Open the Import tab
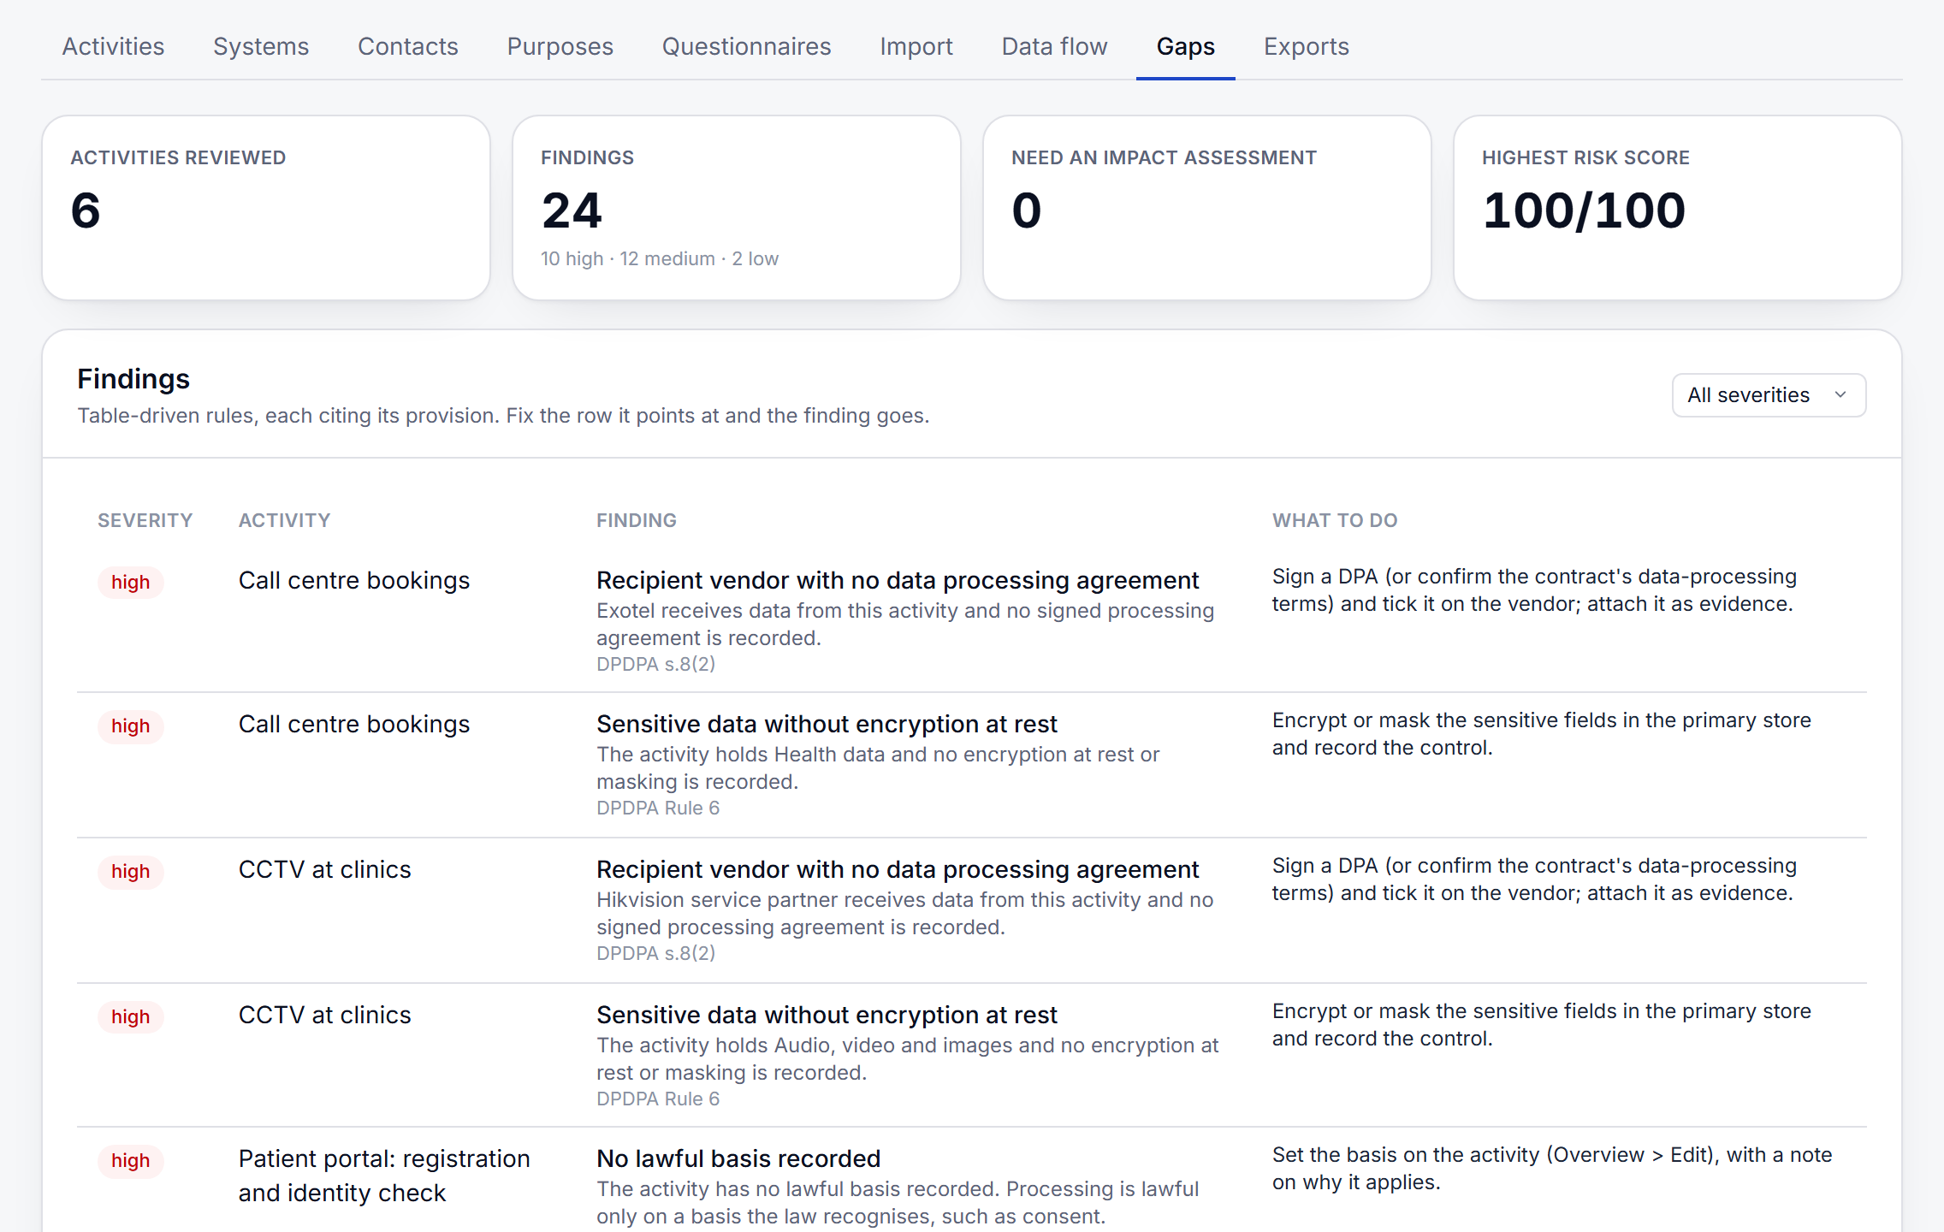1944x1232 pixels. point(916,46)
